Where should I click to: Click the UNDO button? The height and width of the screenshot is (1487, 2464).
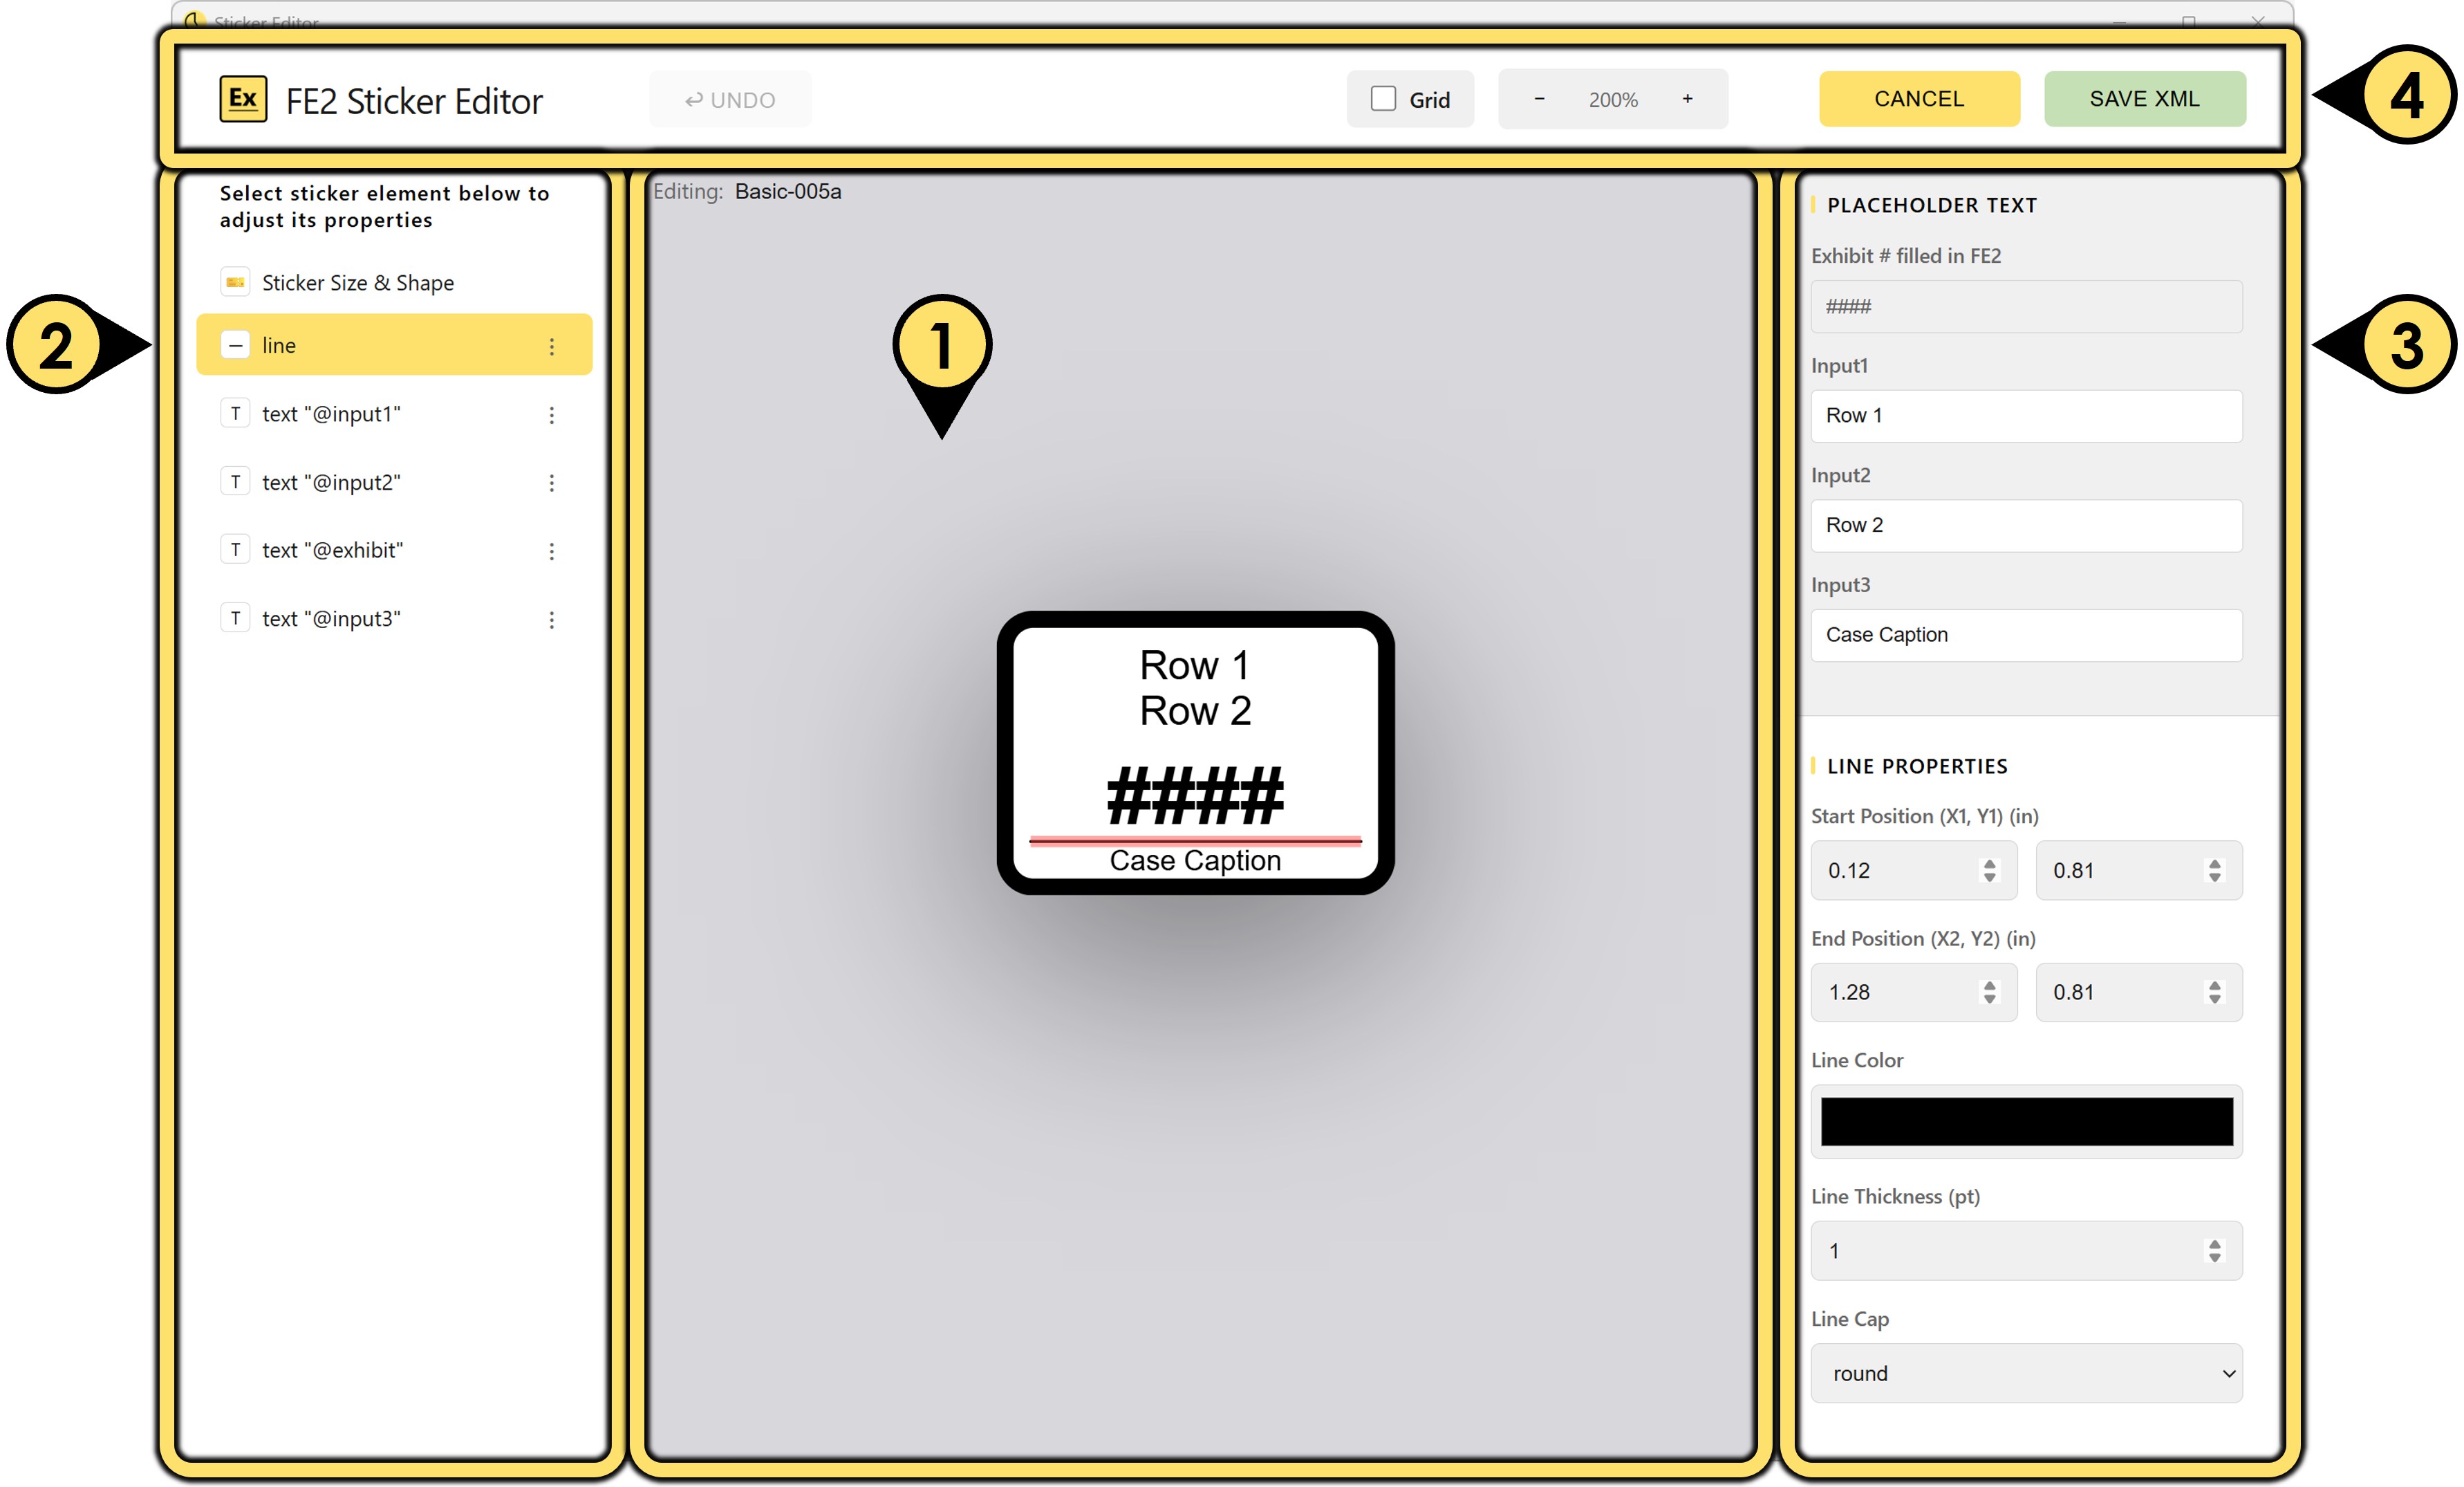(730, 100)
